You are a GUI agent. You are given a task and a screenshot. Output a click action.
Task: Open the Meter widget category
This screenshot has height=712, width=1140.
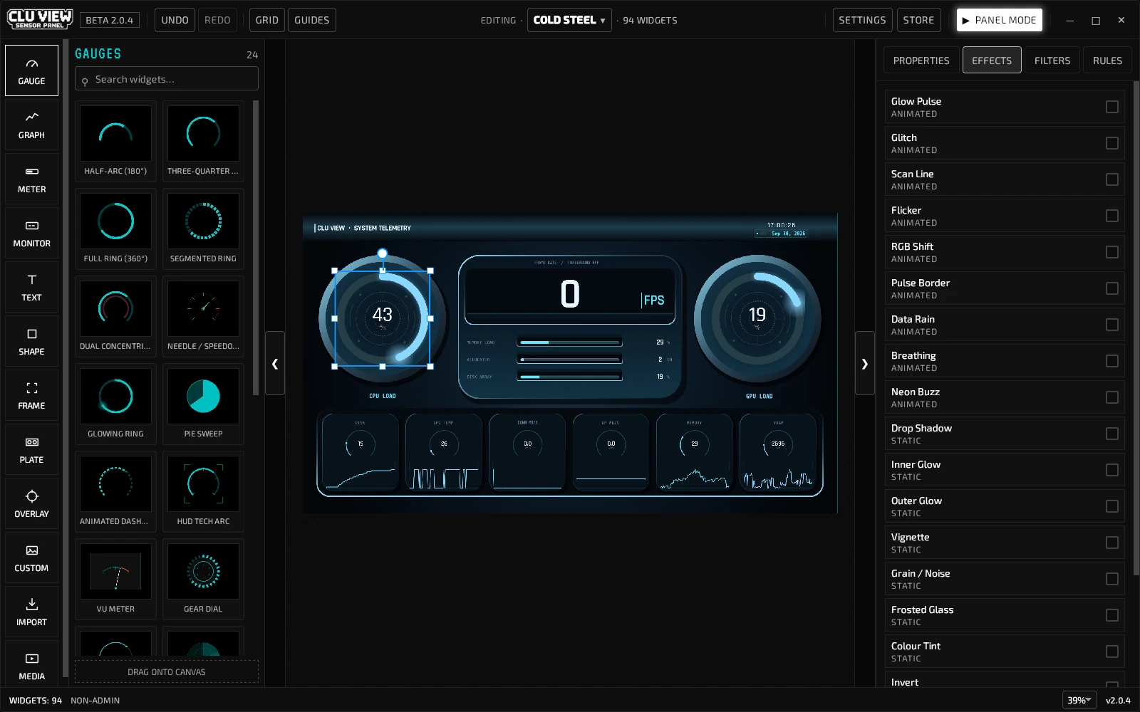click(x=31, y=179)
